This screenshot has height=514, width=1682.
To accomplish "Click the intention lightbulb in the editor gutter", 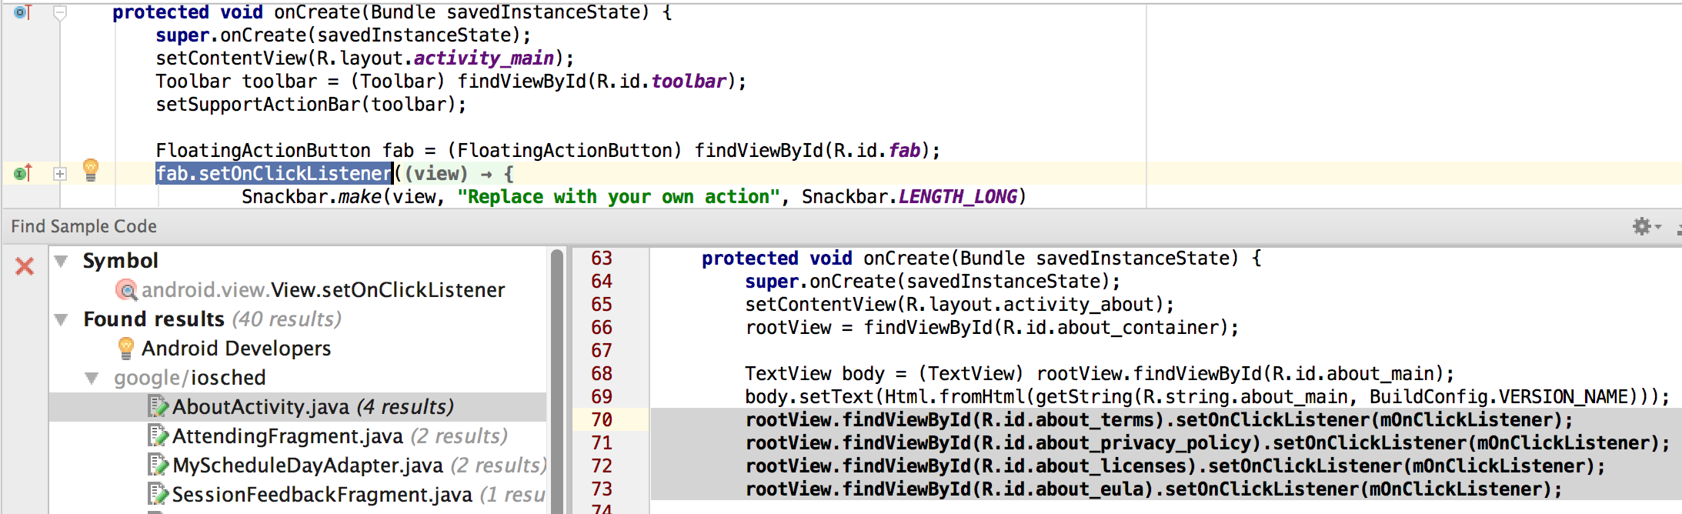I will click(91, 169).
